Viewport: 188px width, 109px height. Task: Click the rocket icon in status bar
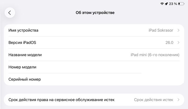(x=166, y=4)
